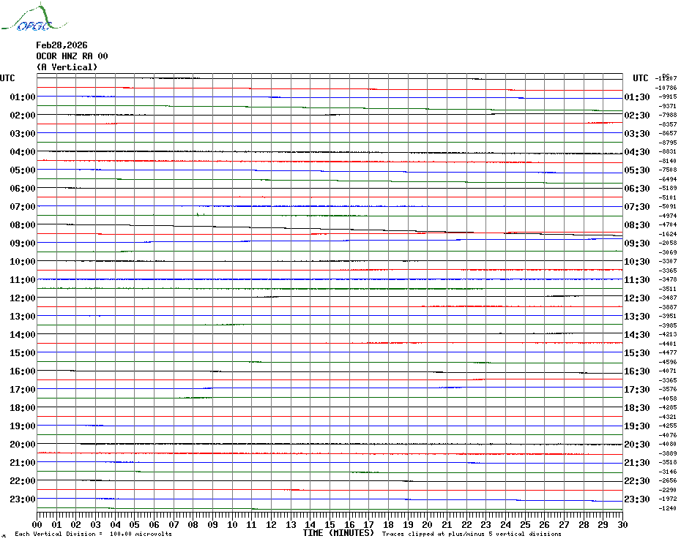The image size is (681, 544).
Task: Click the 16:00 hour label
Action: point(23,371)
